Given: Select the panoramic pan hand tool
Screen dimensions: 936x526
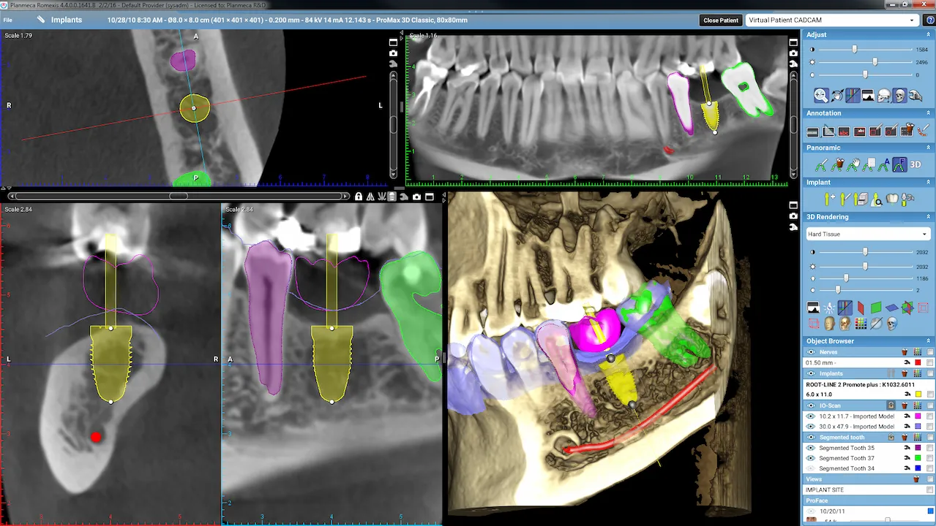Looking at the screenshot, I should pos(854,164).
